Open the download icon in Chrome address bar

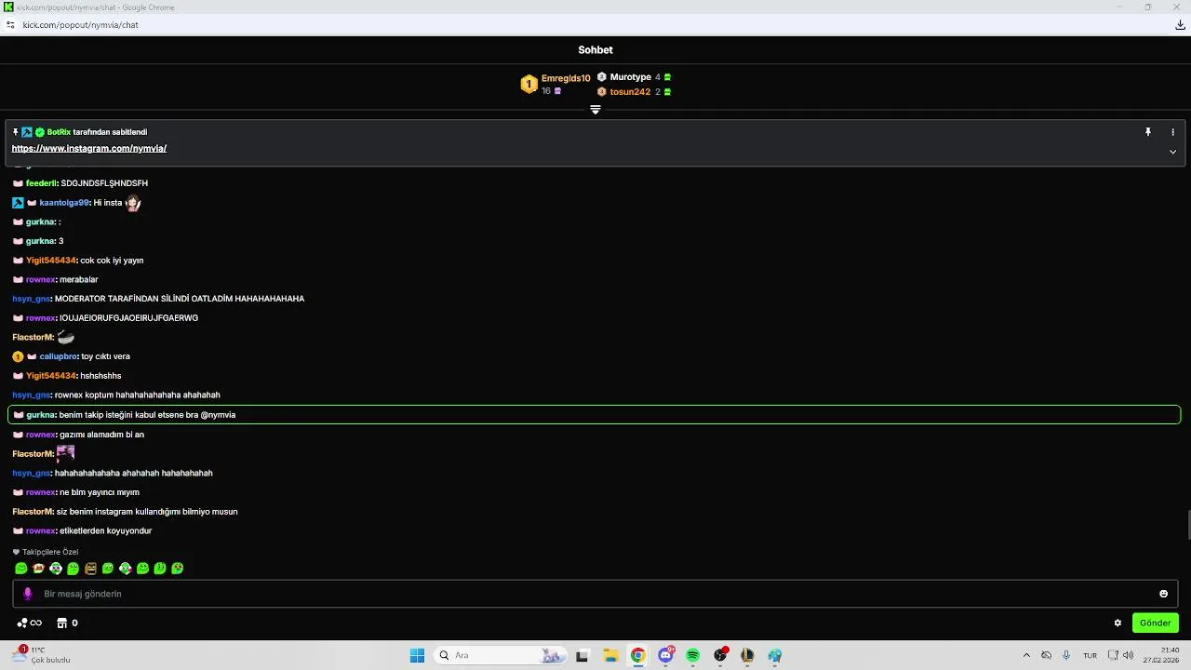point(1180,25)
